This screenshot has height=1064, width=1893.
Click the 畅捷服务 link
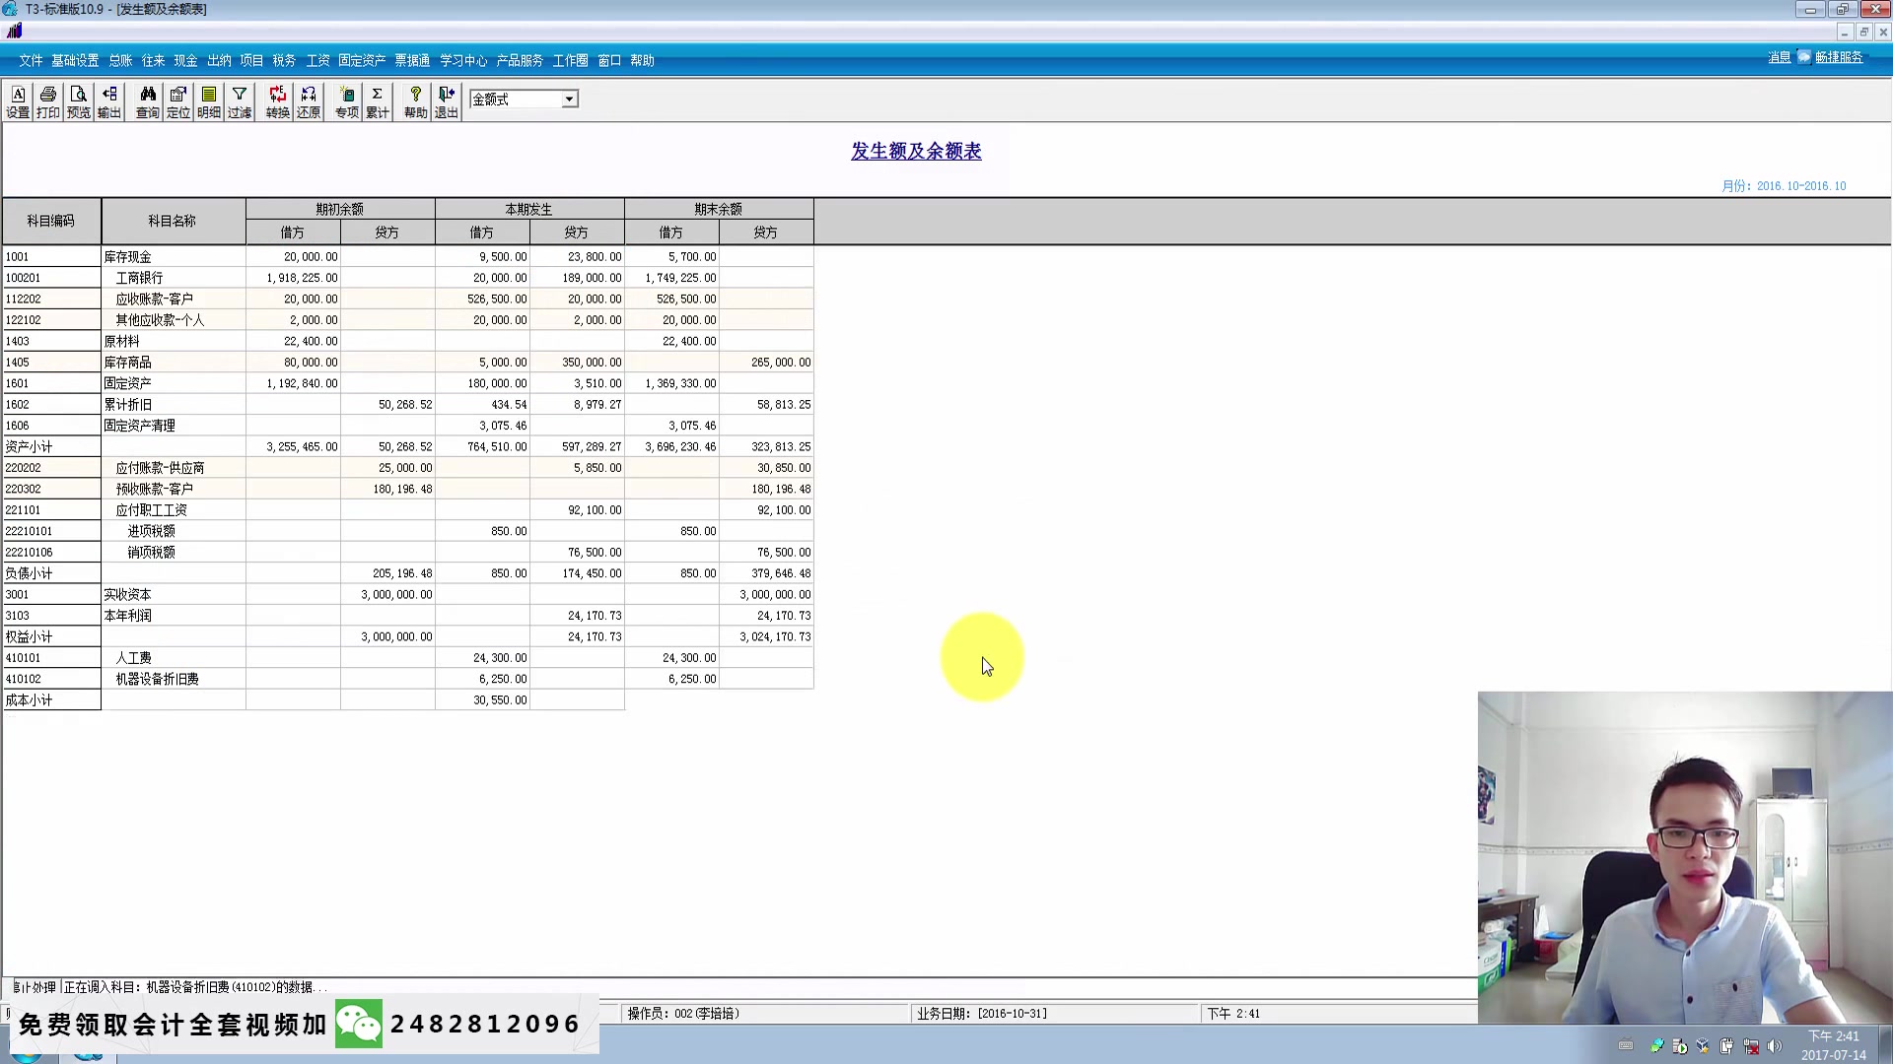1839,58
